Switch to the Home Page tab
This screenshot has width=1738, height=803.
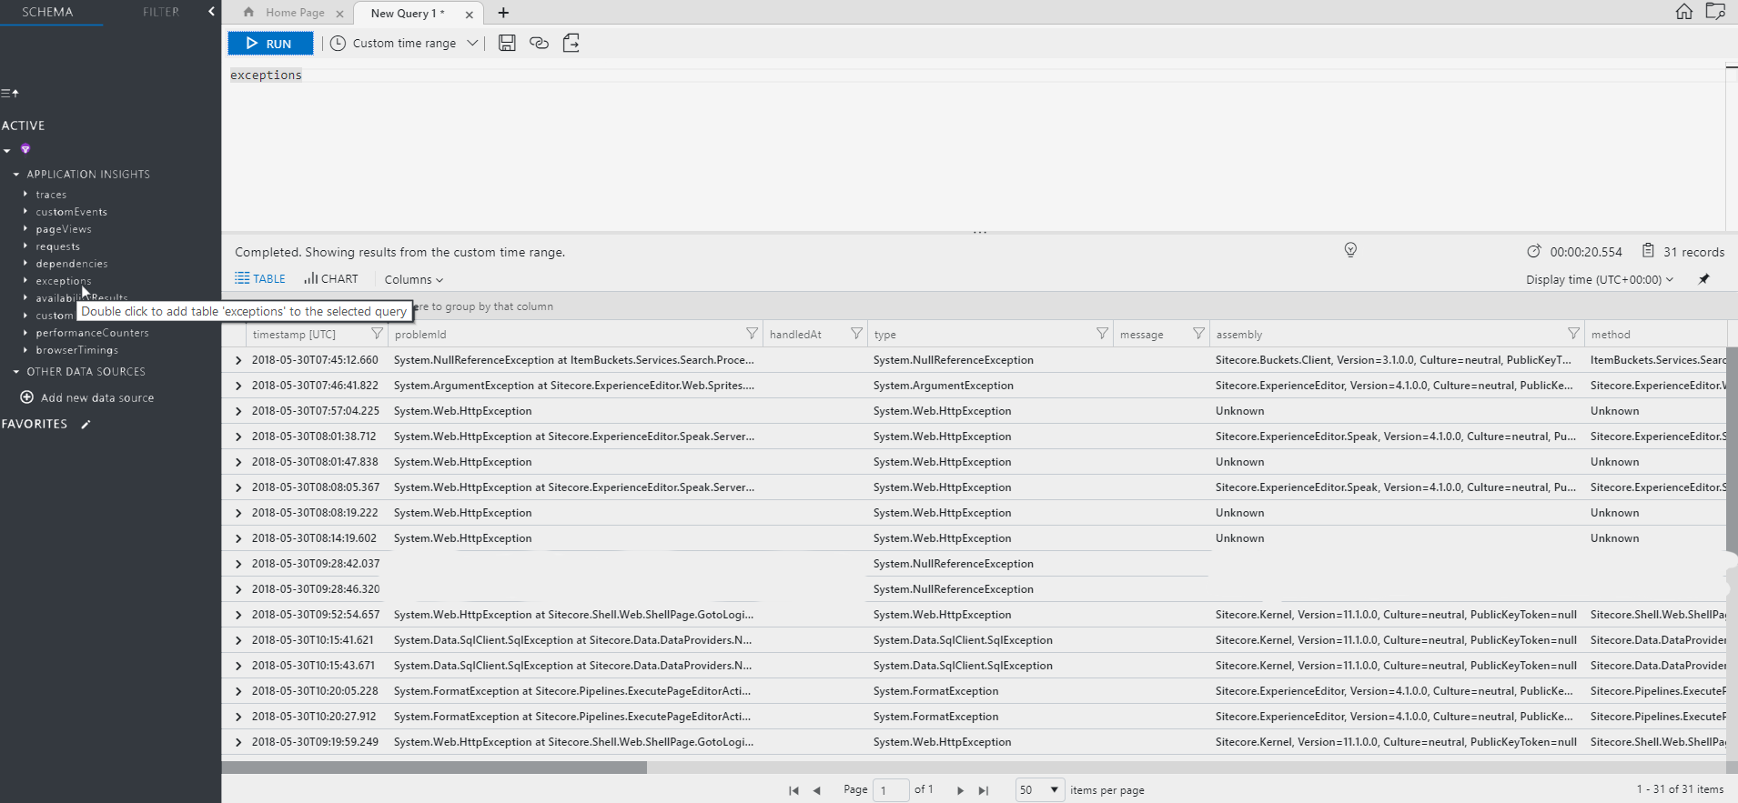click(x=294, y=13)
